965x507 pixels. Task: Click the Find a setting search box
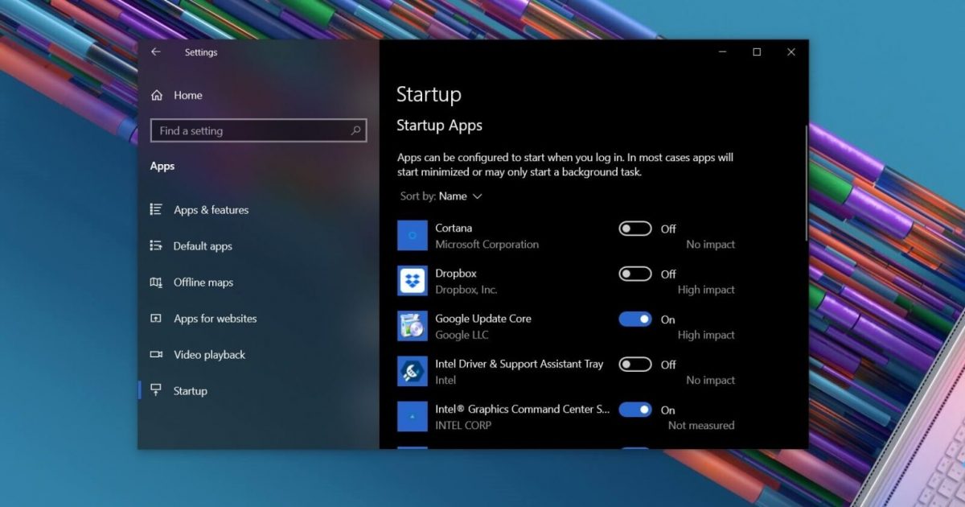click(249, 130)
